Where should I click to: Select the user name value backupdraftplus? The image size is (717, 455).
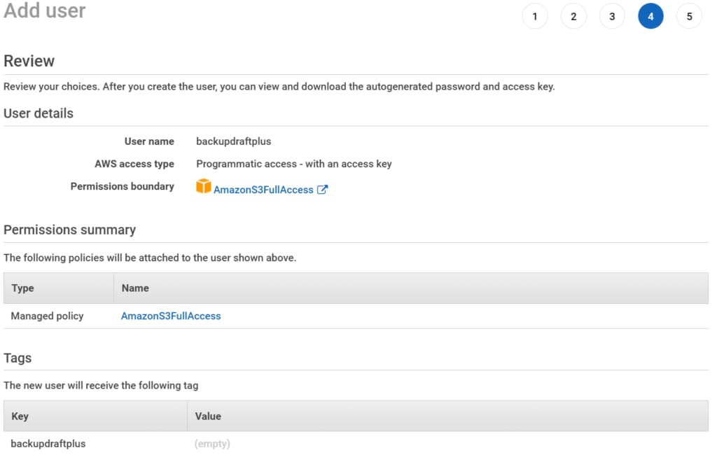click(x=234, y=141)
